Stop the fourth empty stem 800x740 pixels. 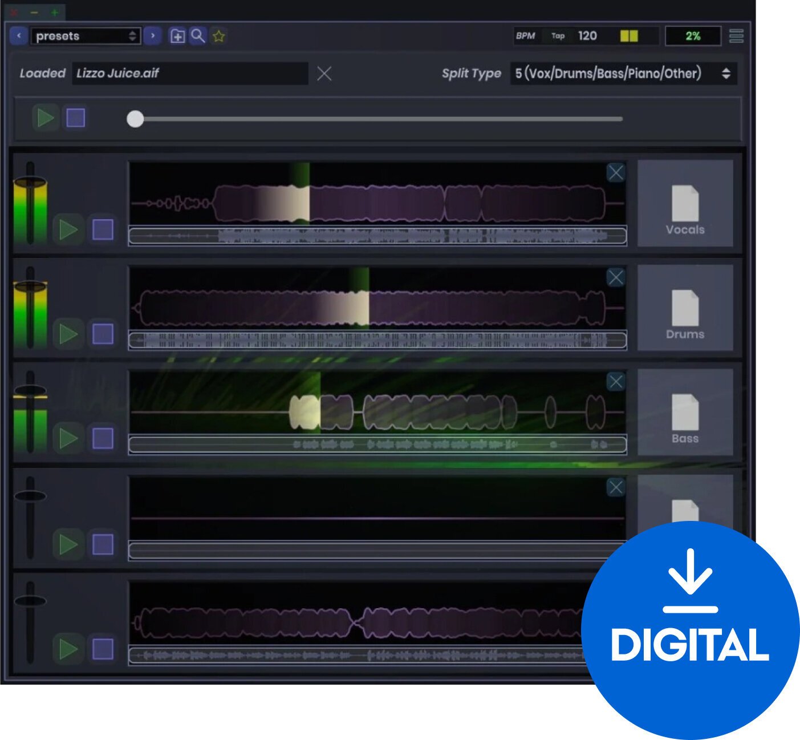[x=103, y=544]
